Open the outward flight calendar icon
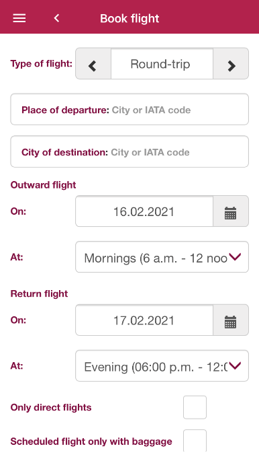Image resolution: width=259 pixels, height=457 pixels. pos(231,211)
